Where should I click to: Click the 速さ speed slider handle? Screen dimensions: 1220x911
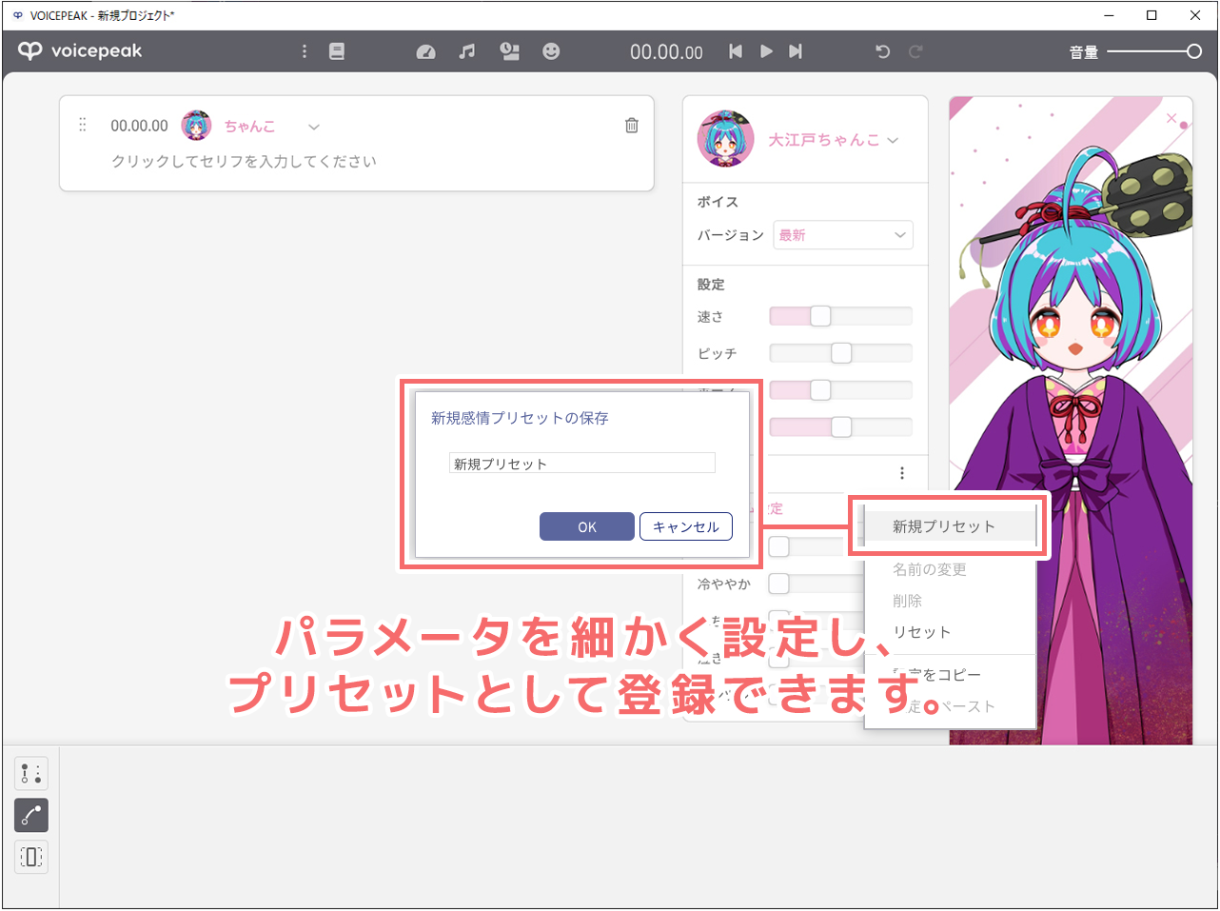tap(820, 316)
